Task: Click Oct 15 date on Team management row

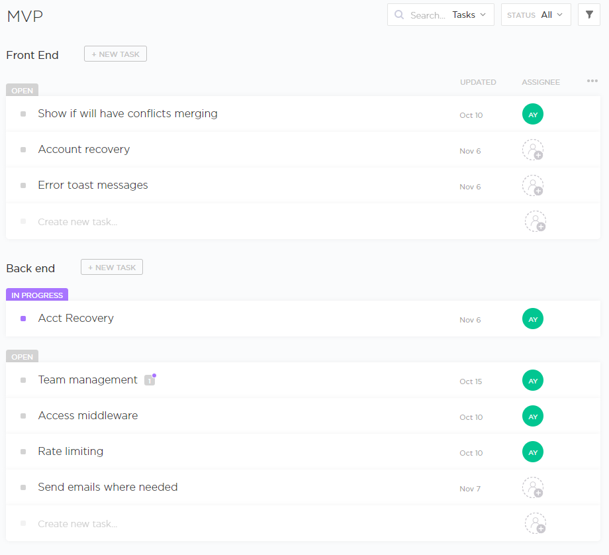Action: [x=471, y=381]
